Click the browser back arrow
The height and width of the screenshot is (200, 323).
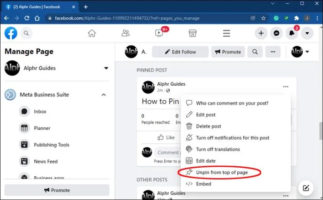[7, 18]
